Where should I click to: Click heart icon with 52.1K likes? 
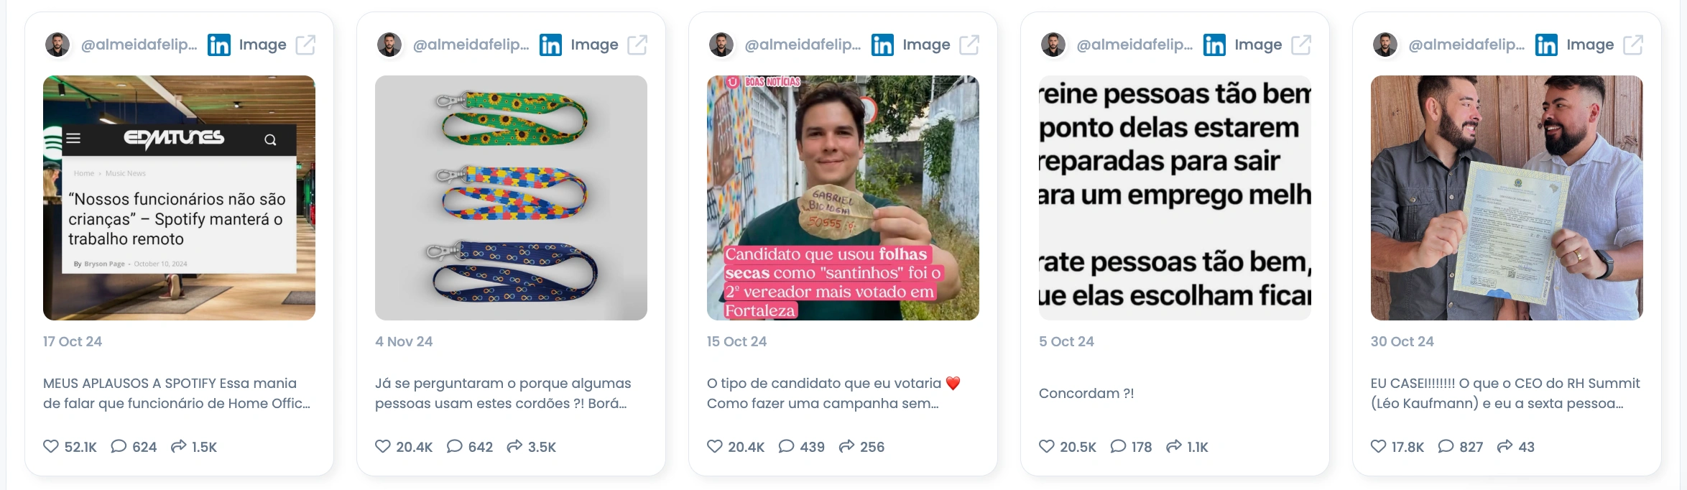coord(51,446)
